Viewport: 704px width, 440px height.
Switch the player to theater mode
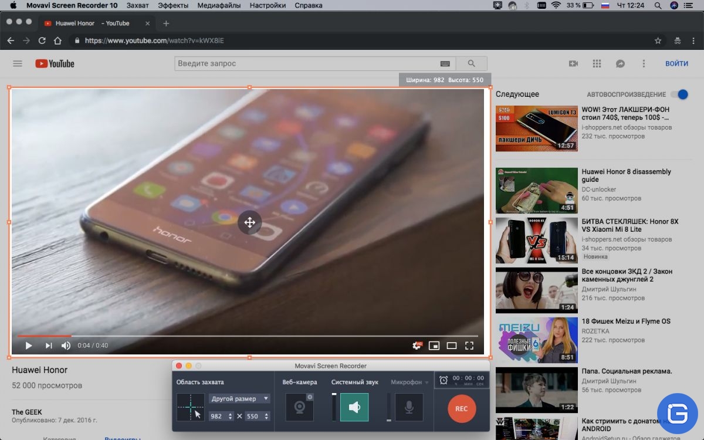click(452, 346)
